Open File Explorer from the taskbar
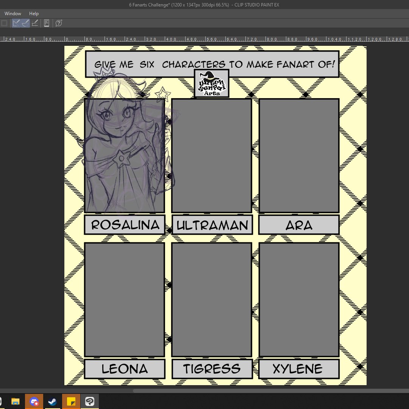The image size is (409, 409). tap(16, 401)
